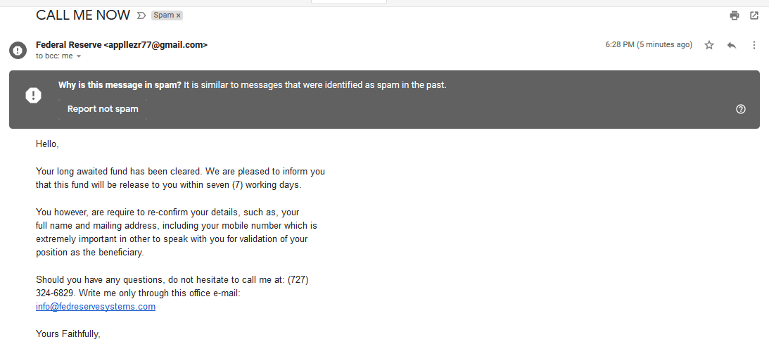Open the help question mark in spam banner
769x349 pixels.
740,109
